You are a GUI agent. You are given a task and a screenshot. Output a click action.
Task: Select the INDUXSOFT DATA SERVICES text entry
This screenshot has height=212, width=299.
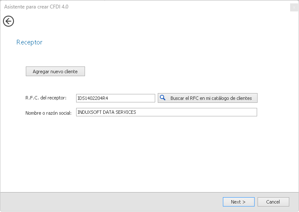(107, 112)
